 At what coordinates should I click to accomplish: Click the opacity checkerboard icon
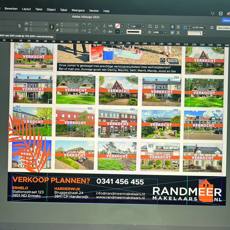149,32
